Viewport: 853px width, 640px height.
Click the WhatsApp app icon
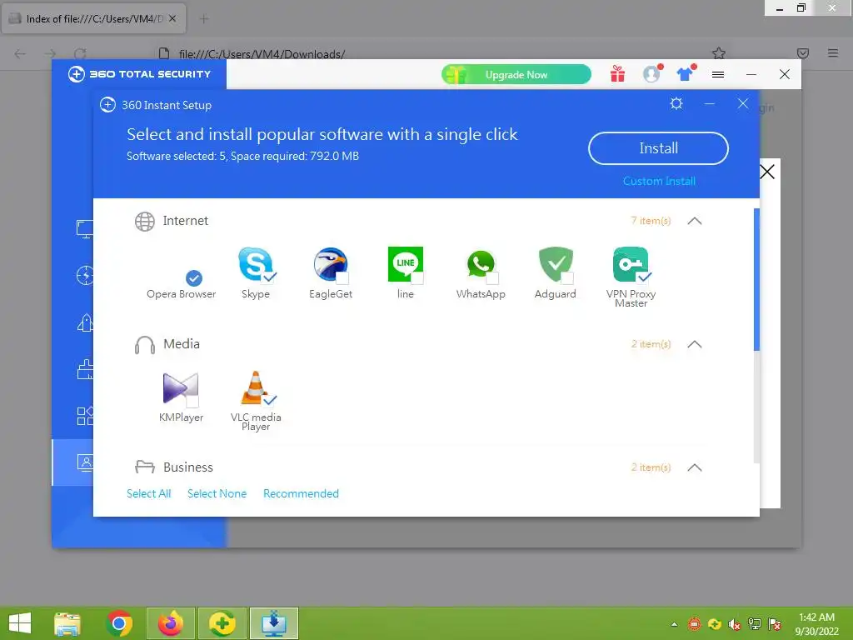[481, 264]
